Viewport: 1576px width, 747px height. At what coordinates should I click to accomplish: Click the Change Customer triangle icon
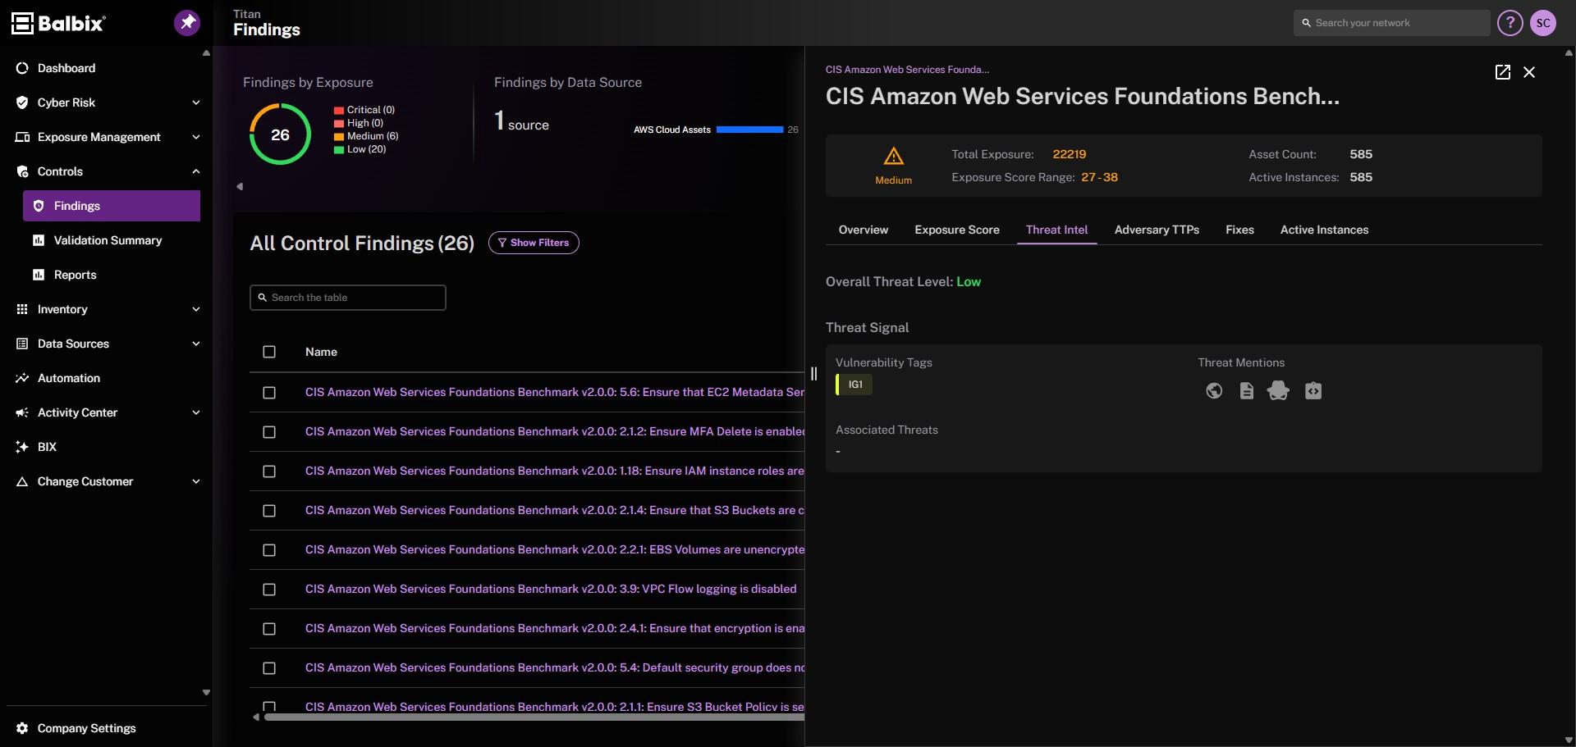(x=22, y=481)
